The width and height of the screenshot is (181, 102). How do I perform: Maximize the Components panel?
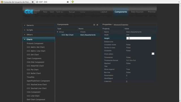(94, 25)
